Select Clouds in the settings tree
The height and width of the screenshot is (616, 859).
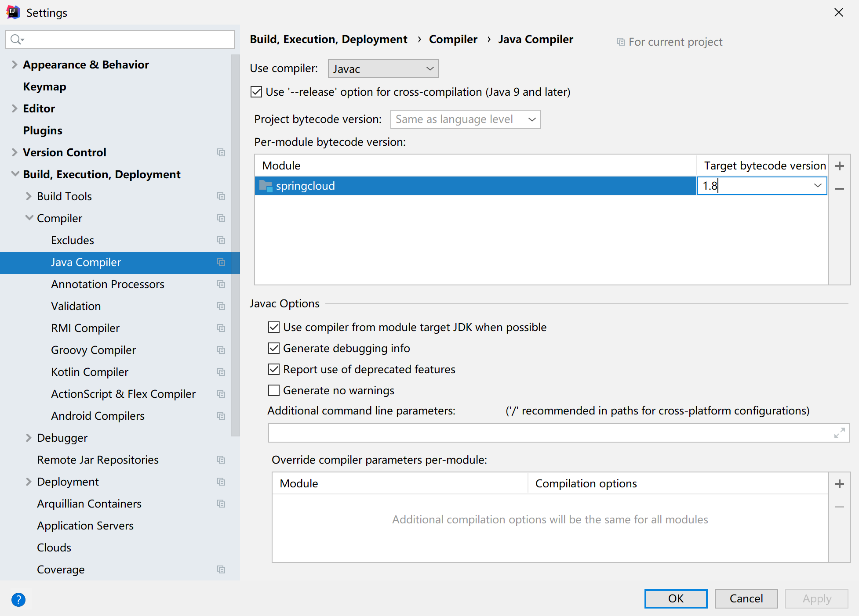click(x=54, y=548)
